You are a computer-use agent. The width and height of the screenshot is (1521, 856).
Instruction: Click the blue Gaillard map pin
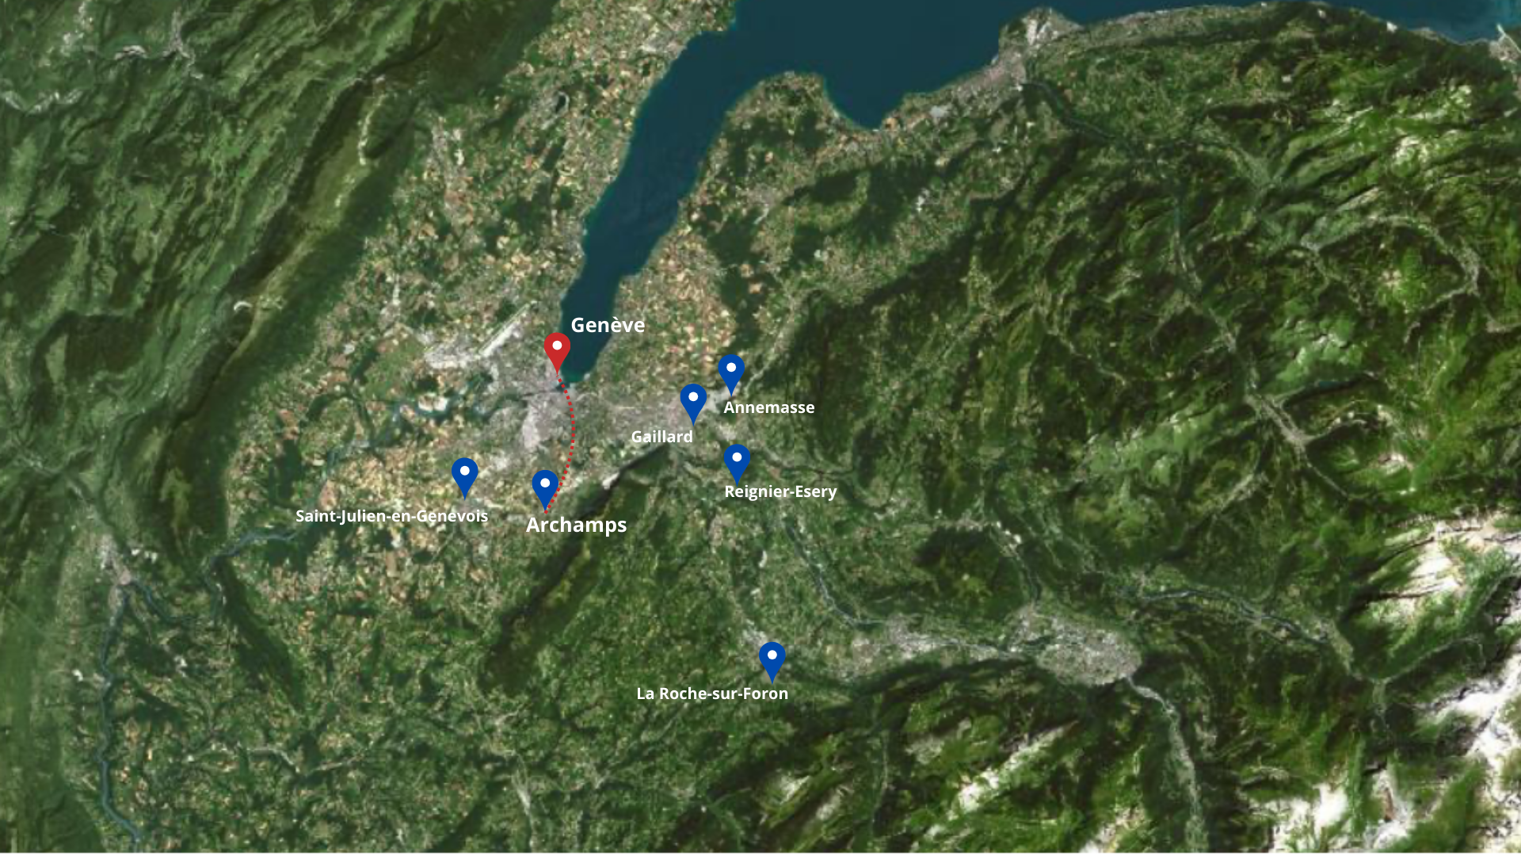(693, 403)
